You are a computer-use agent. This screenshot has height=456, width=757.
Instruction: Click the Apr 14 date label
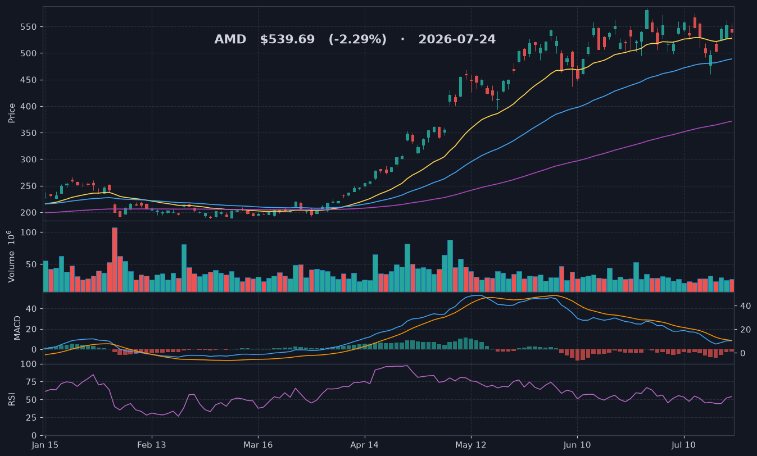click(x=365, y=445)
